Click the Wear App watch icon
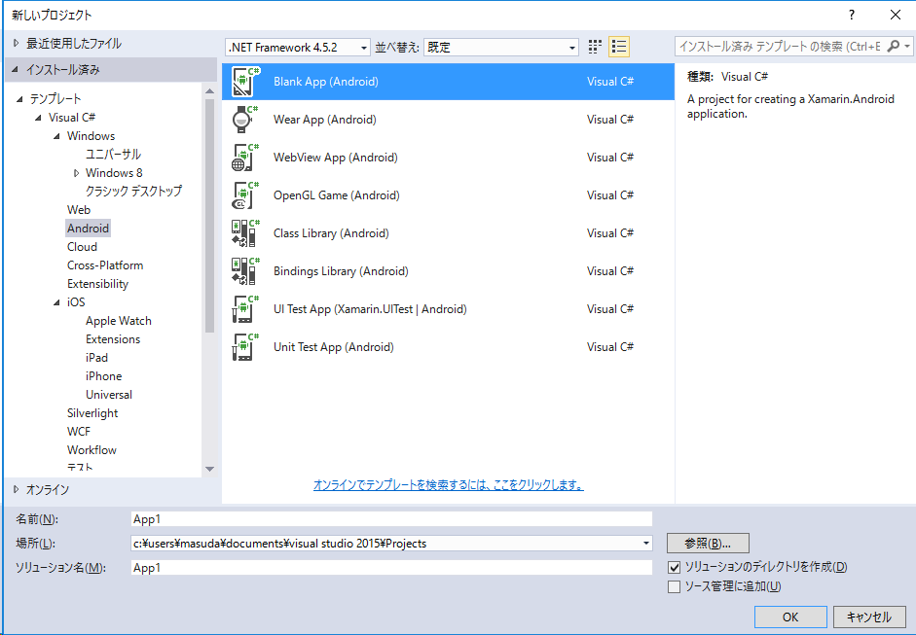916x635 pixels. [244, 120]
